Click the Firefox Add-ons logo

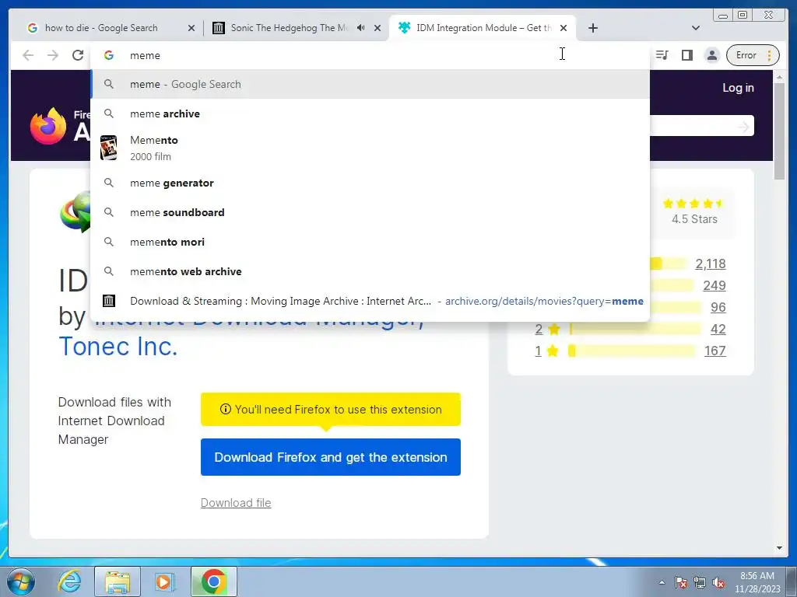[x=59, y=125]
